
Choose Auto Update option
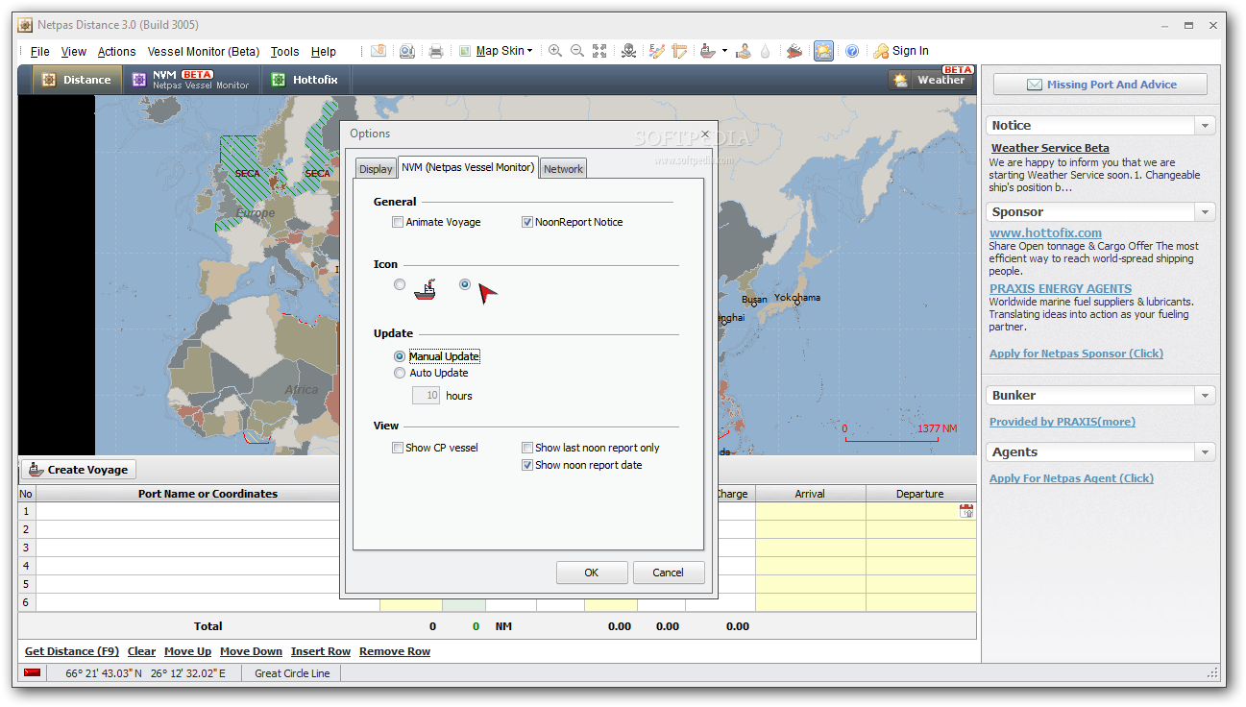(400, 373)
